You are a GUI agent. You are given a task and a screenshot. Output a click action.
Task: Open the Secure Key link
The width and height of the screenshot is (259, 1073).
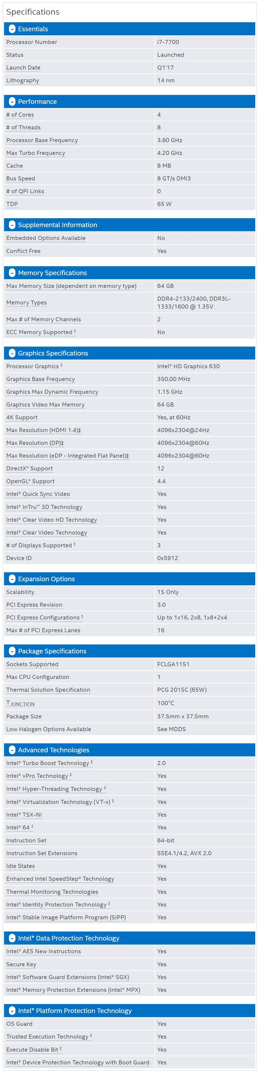[x=21, y=964]
